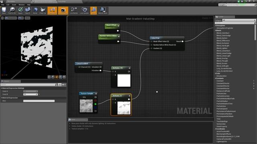Open the Perspective view mode dropdown
The height and width of the screenshot is (144, 257).
(x=11, y=18)
